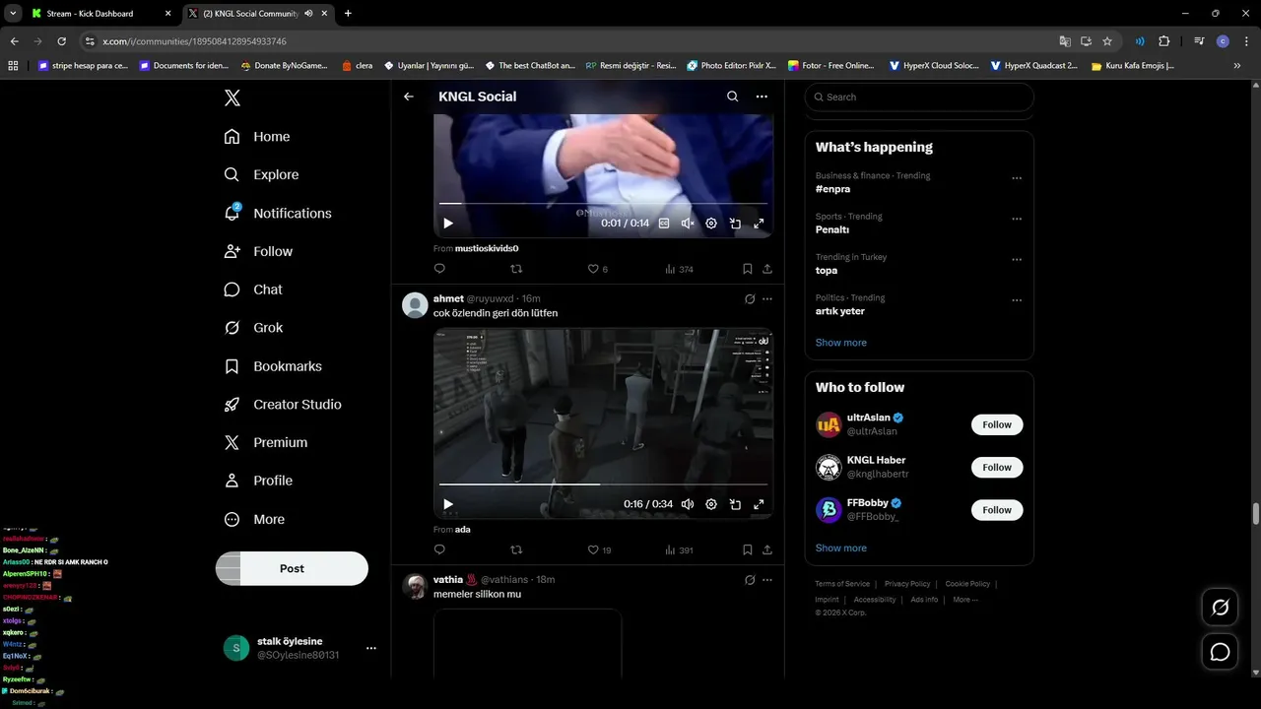Open Bookmarks in the sidebar

tap(273, 366)
